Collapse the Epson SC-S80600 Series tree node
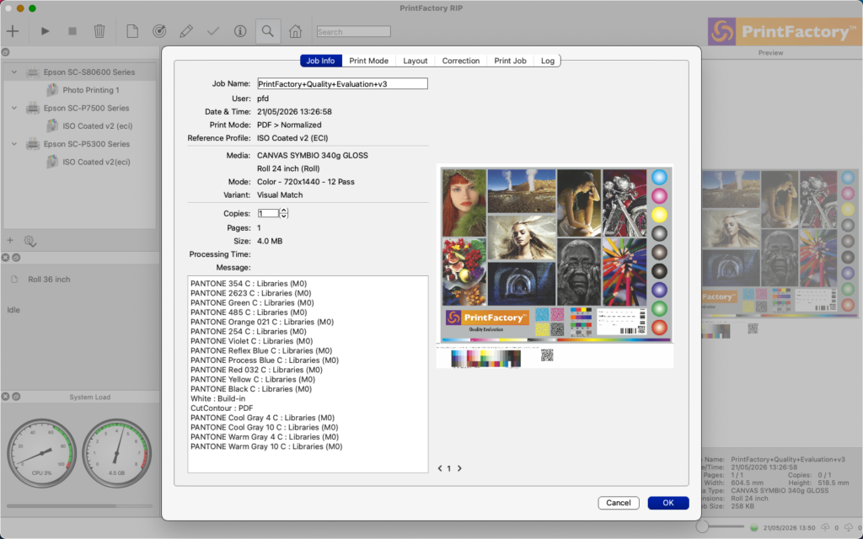The height and width of the screenshot is (539, 863). pos(14,72)
